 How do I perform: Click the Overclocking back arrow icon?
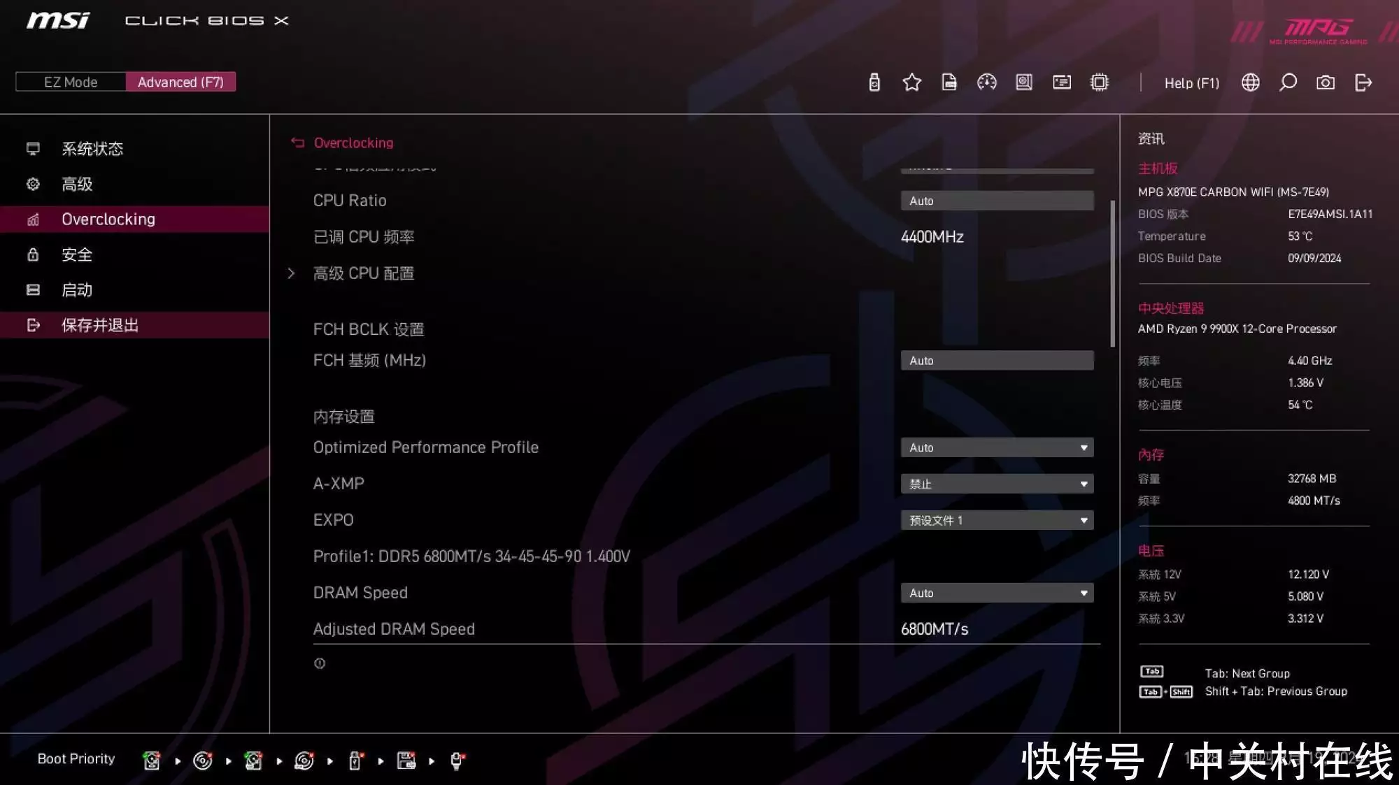pos(298,143)
